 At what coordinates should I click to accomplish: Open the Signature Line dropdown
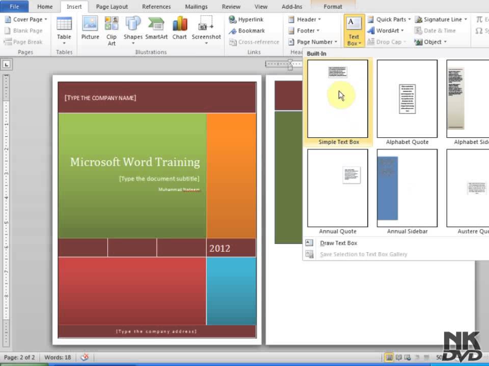441,19
